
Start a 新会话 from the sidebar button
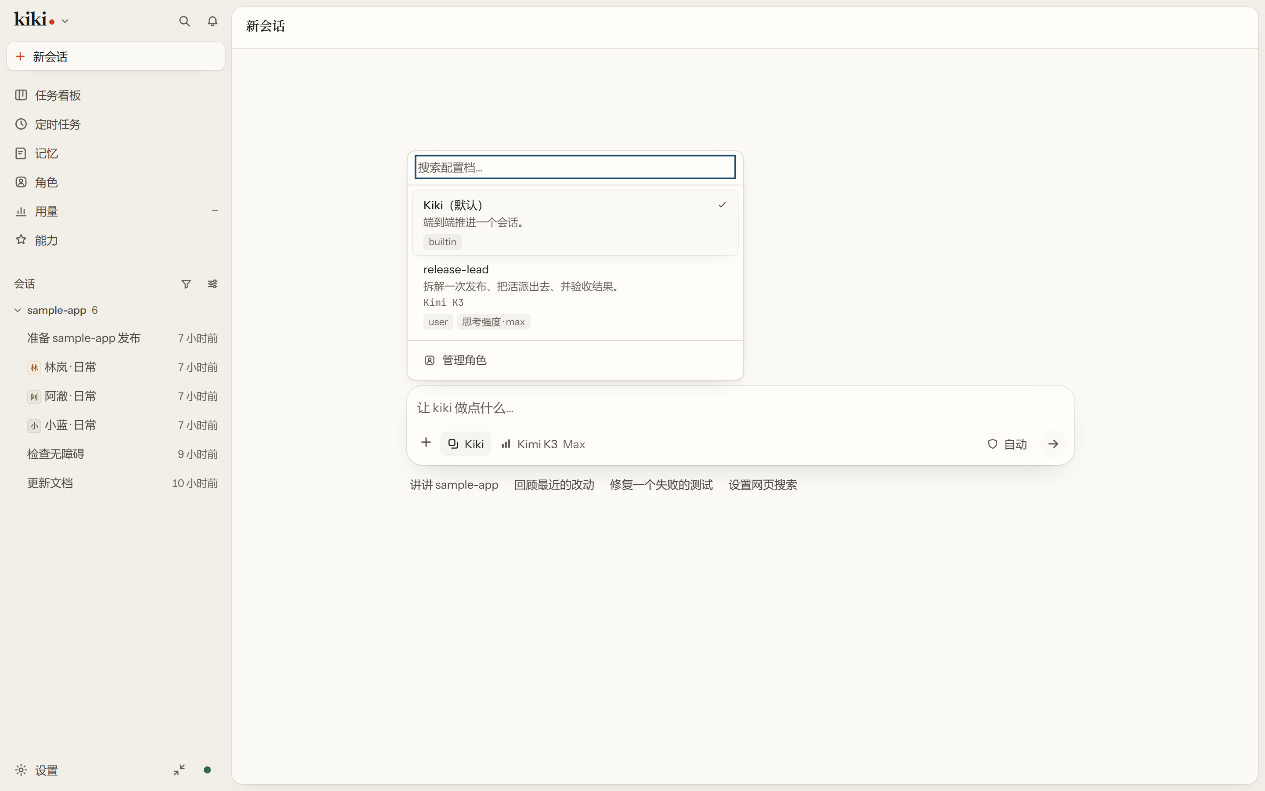116,57
